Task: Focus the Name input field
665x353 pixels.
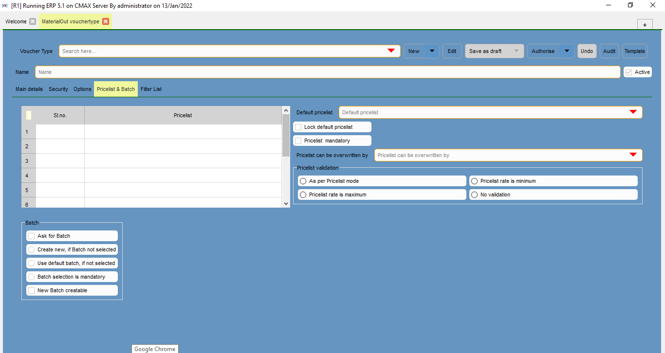Action: 328,72
